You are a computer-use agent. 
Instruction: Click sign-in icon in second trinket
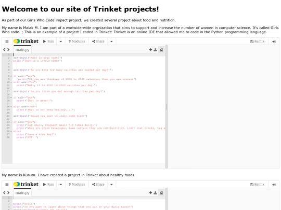pyautogui.click(x=274, y=185)
